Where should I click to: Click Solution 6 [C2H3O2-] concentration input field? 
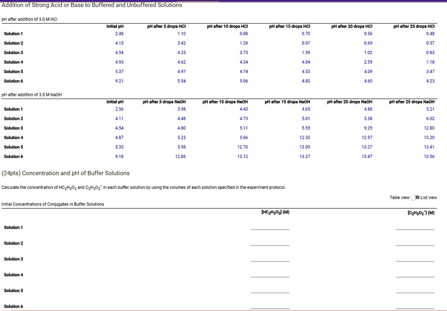point(415,306)
